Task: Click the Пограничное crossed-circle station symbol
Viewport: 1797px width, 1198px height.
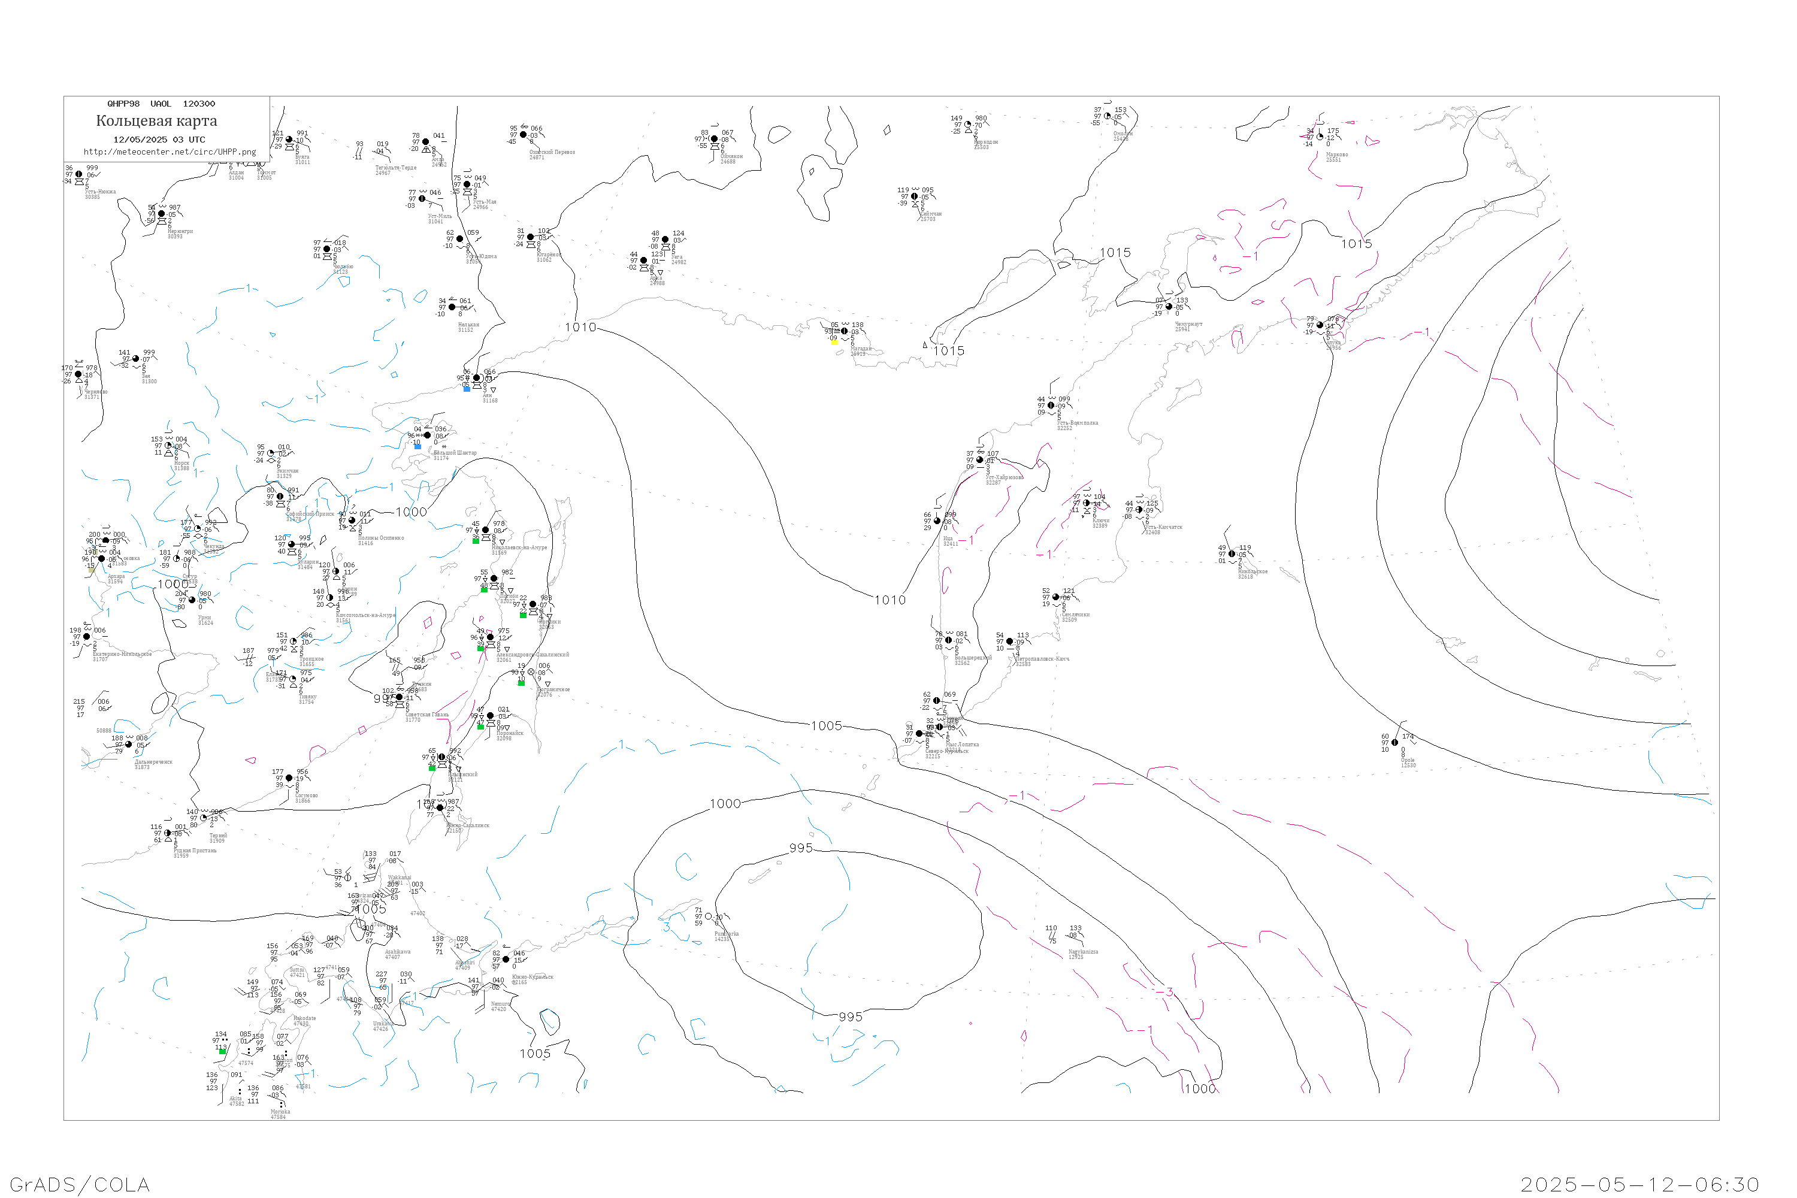Action: pos(531,672)
